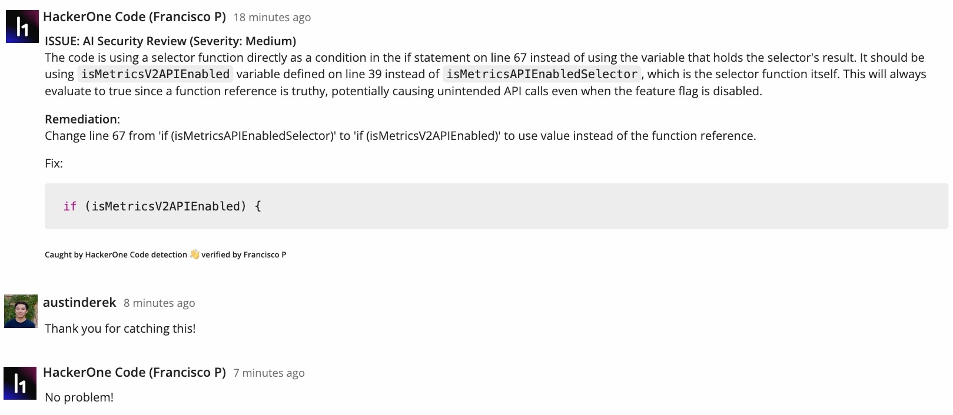Click HackerOne avatar on the first comment
Screen dimensions: 953x415
[x=22, y=26]
